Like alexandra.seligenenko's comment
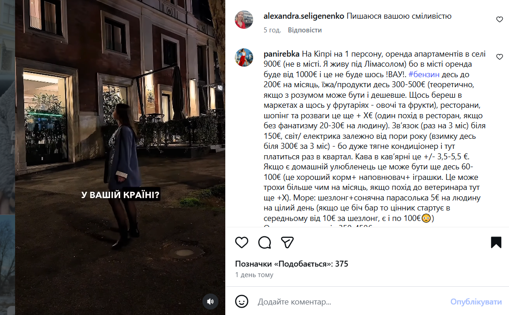Viewport: 509px width, 315px height. (x=499, y=20)
